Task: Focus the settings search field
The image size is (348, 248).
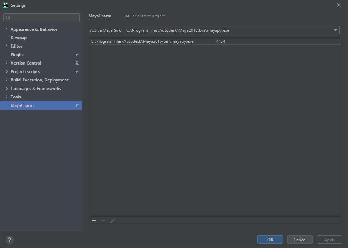Action: [x=41, y=18]
